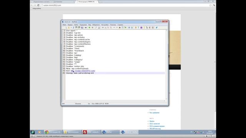Click the magnifier find icon in toolbar

[x=96, y=28]
